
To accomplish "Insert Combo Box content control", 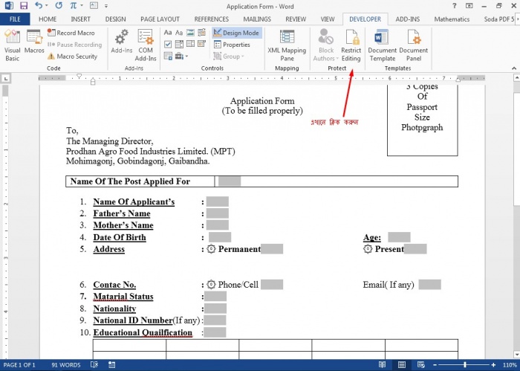I will [179, 44].
